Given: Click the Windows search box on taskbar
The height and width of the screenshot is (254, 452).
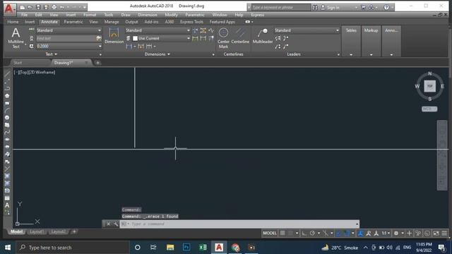Looking at the screenshot, I should [73, 248].
